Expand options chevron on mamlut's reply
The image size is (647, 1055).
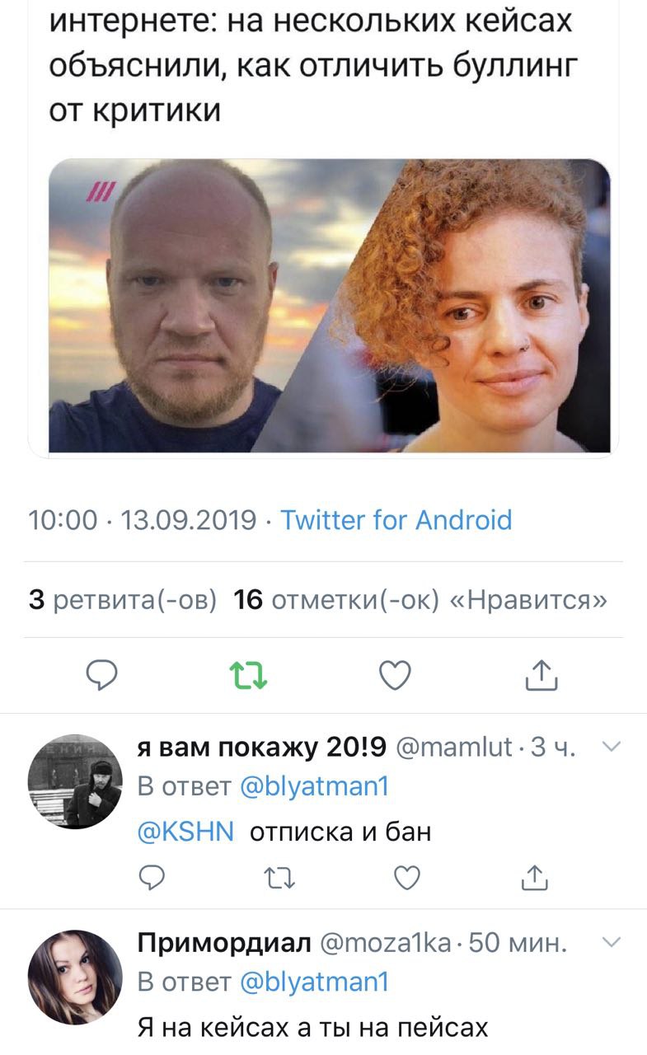(x=611, y=747)
